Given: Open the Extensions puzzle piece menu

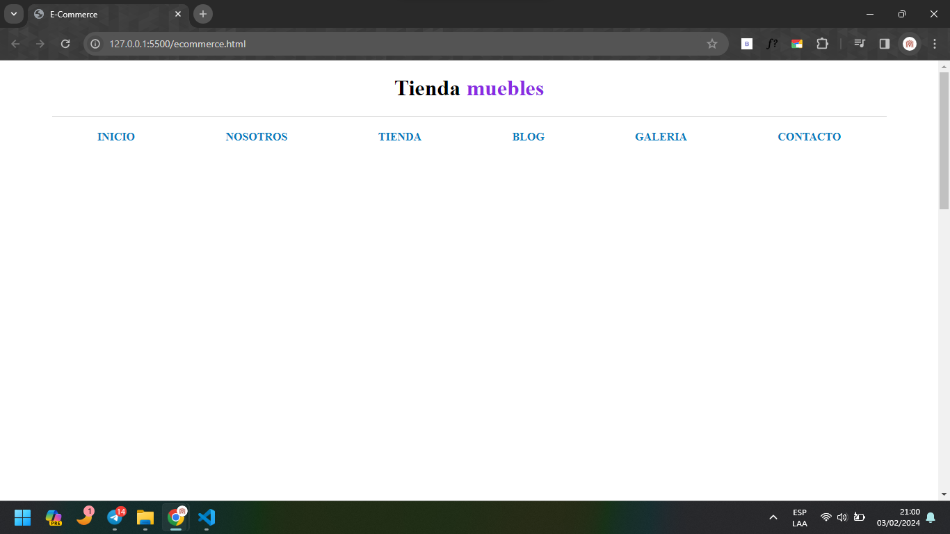Looking at the screenshot, I should point(822,44).
